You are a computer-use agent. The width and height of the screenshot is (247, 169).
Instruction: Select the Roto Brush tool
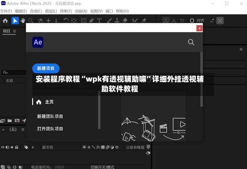135,20
